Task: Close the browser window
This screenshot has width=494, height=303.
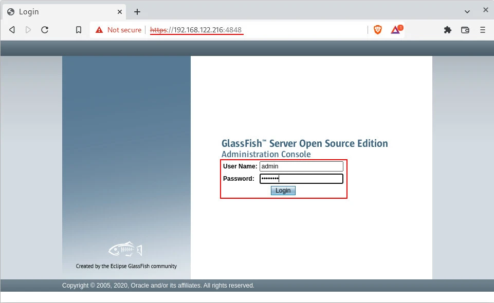Action: coord(485,11)
